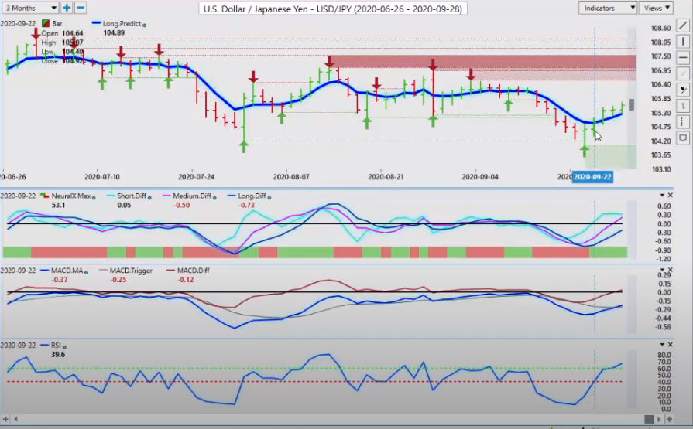Click the Long.Diff legend label
The width and height of the screenshot is (693, 429).
pos(252,196)
